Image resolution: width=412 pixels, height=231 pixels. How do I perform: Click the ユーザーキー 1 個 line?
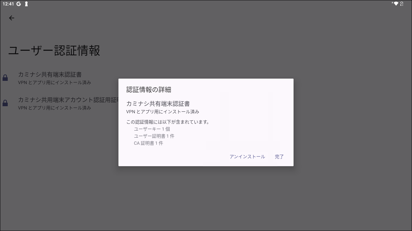coord(152,129)
